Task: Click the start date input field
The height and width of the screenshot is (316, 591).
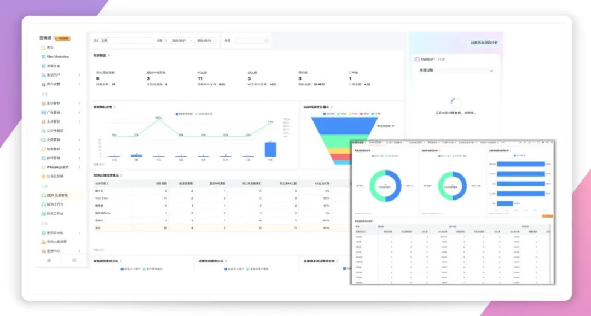Action: (x=179, y=40)
